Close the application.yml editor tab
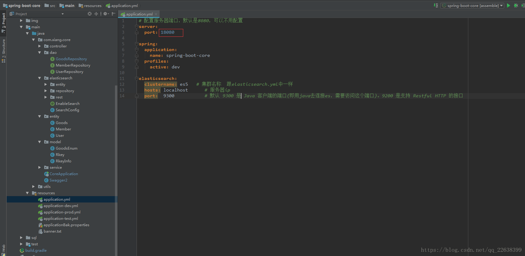Image resolution: width=525 pixels, height=256 pixels. point(156,14)
